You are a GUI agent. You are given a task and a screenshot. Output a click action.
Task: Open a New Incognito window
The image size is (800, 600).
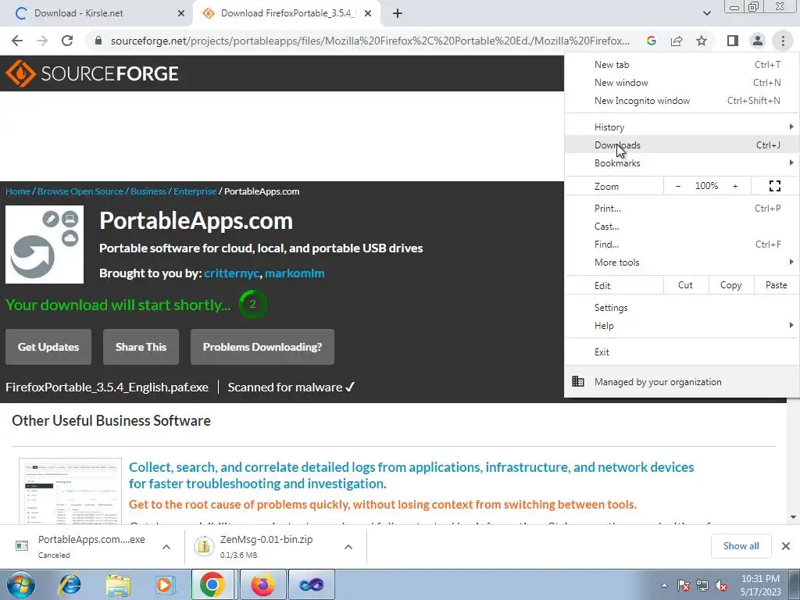(682, 101)
